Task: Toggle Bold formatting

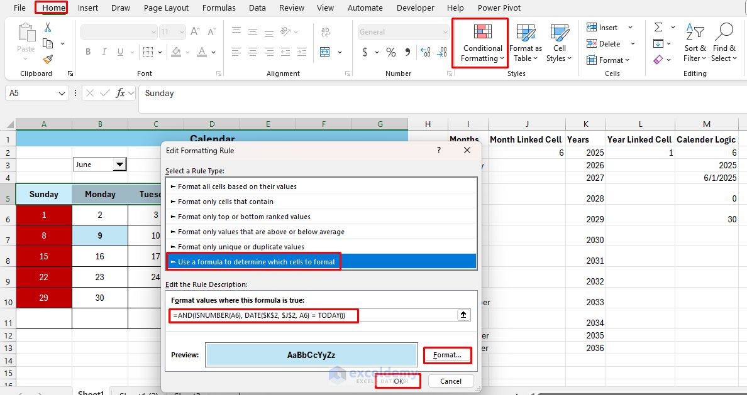Action: pyautogui.click(x=88, y=52)
